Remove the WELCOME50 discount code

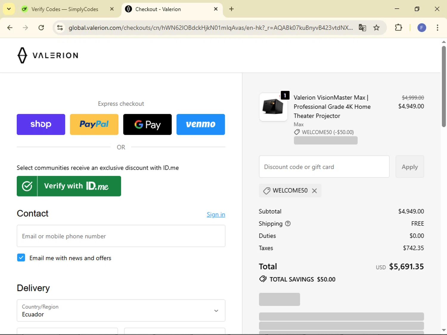tap(314, 191)
